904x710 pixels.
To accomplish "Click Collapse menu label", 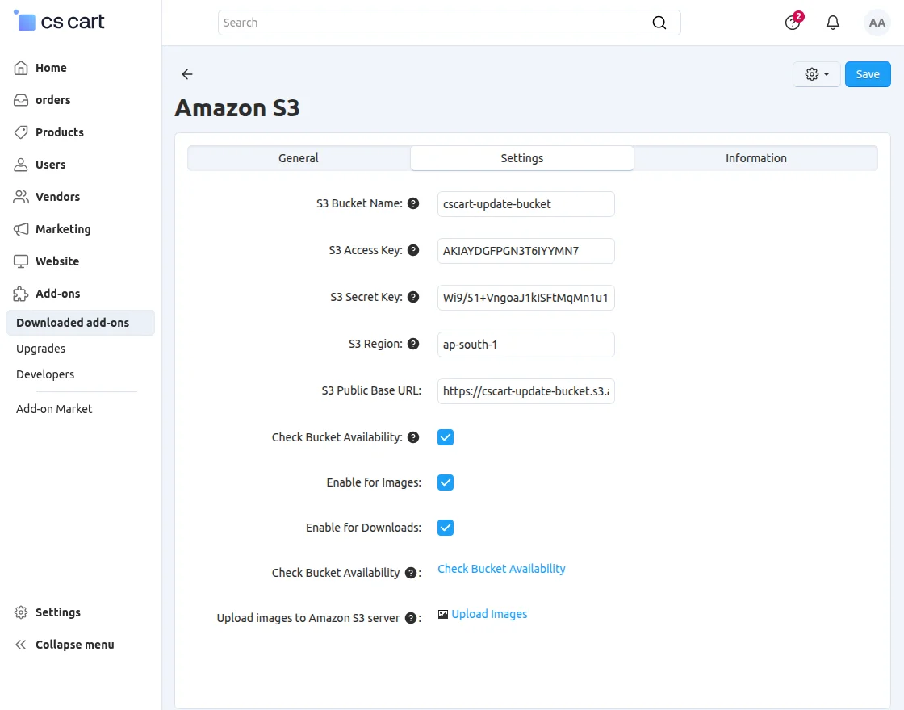I will [x=75, y=645].
